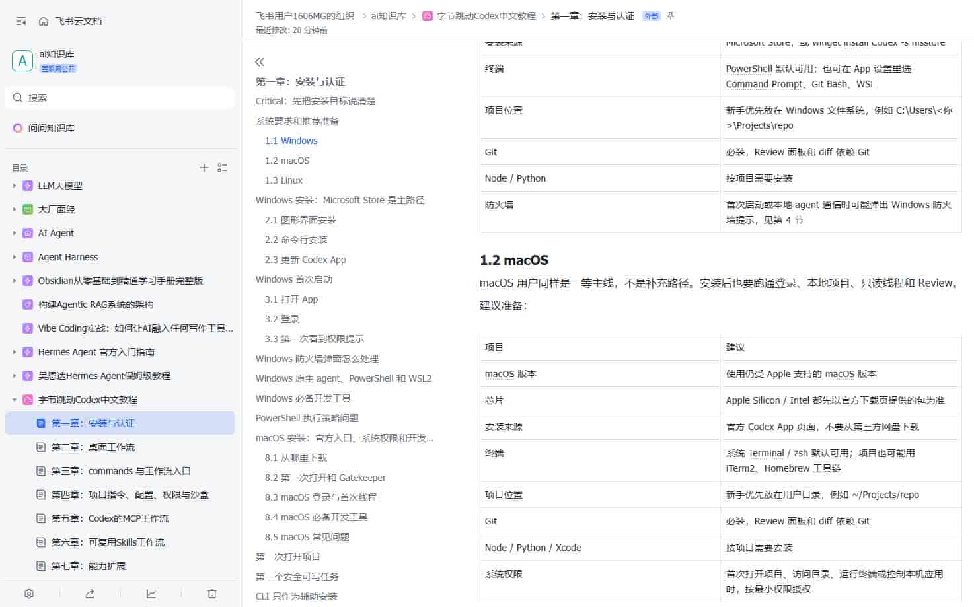Image resolution: width=974 pixels, height=607 pixels.
Task: Jump to outline item 1.3 Linux
Action: coord(284,180)
